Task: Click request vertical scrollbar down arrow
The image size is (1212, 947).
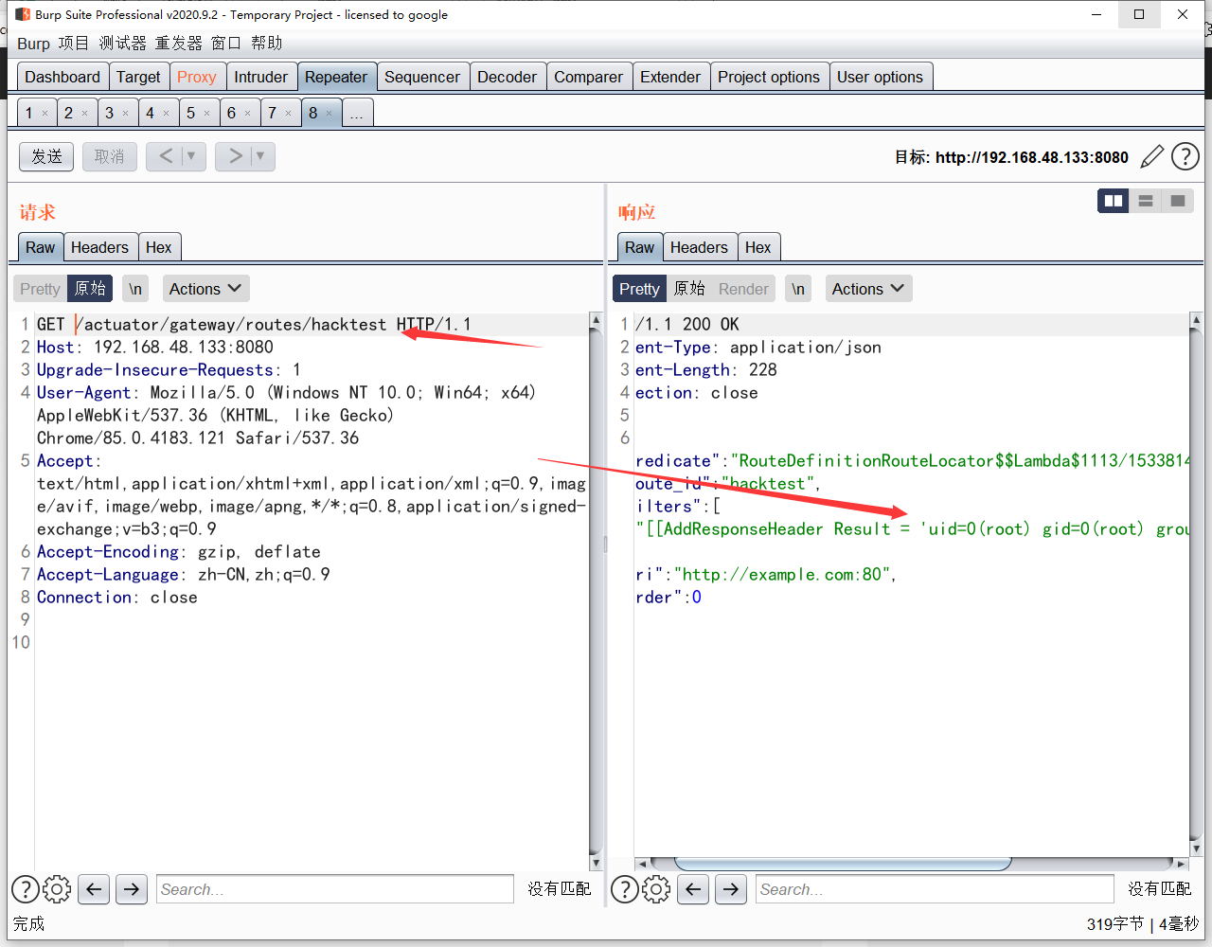Action: [596, 863]
